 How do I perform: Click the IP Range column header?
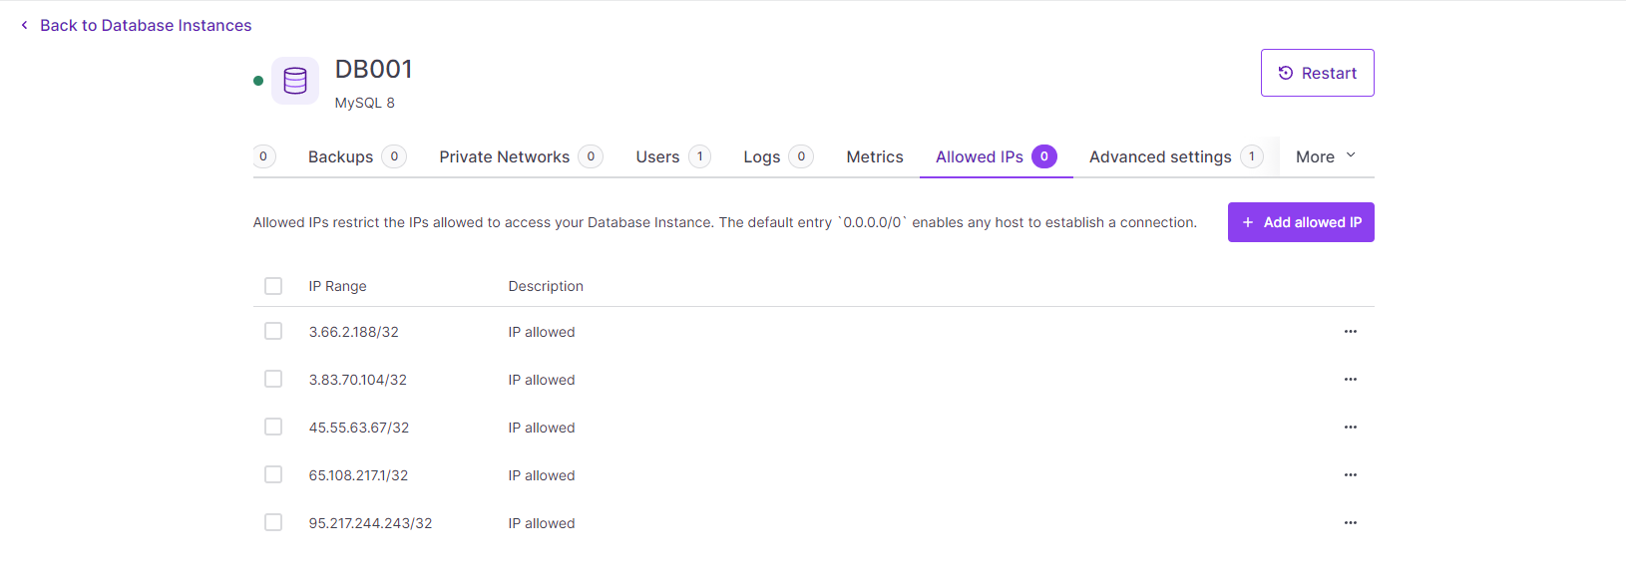coord(338,286)
